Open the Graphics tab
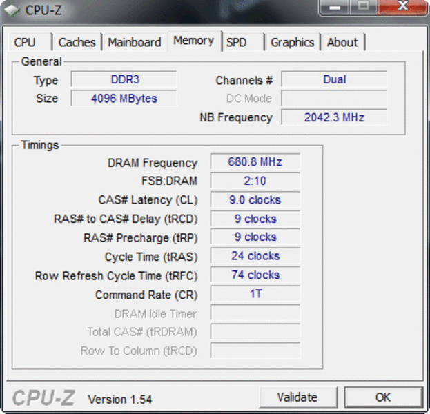 (293, 42)
